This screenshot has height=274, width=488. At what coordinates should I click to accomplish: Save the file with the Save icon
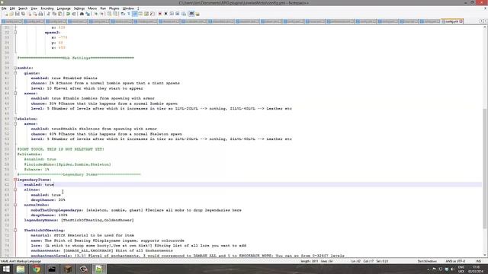click(17, 14)
